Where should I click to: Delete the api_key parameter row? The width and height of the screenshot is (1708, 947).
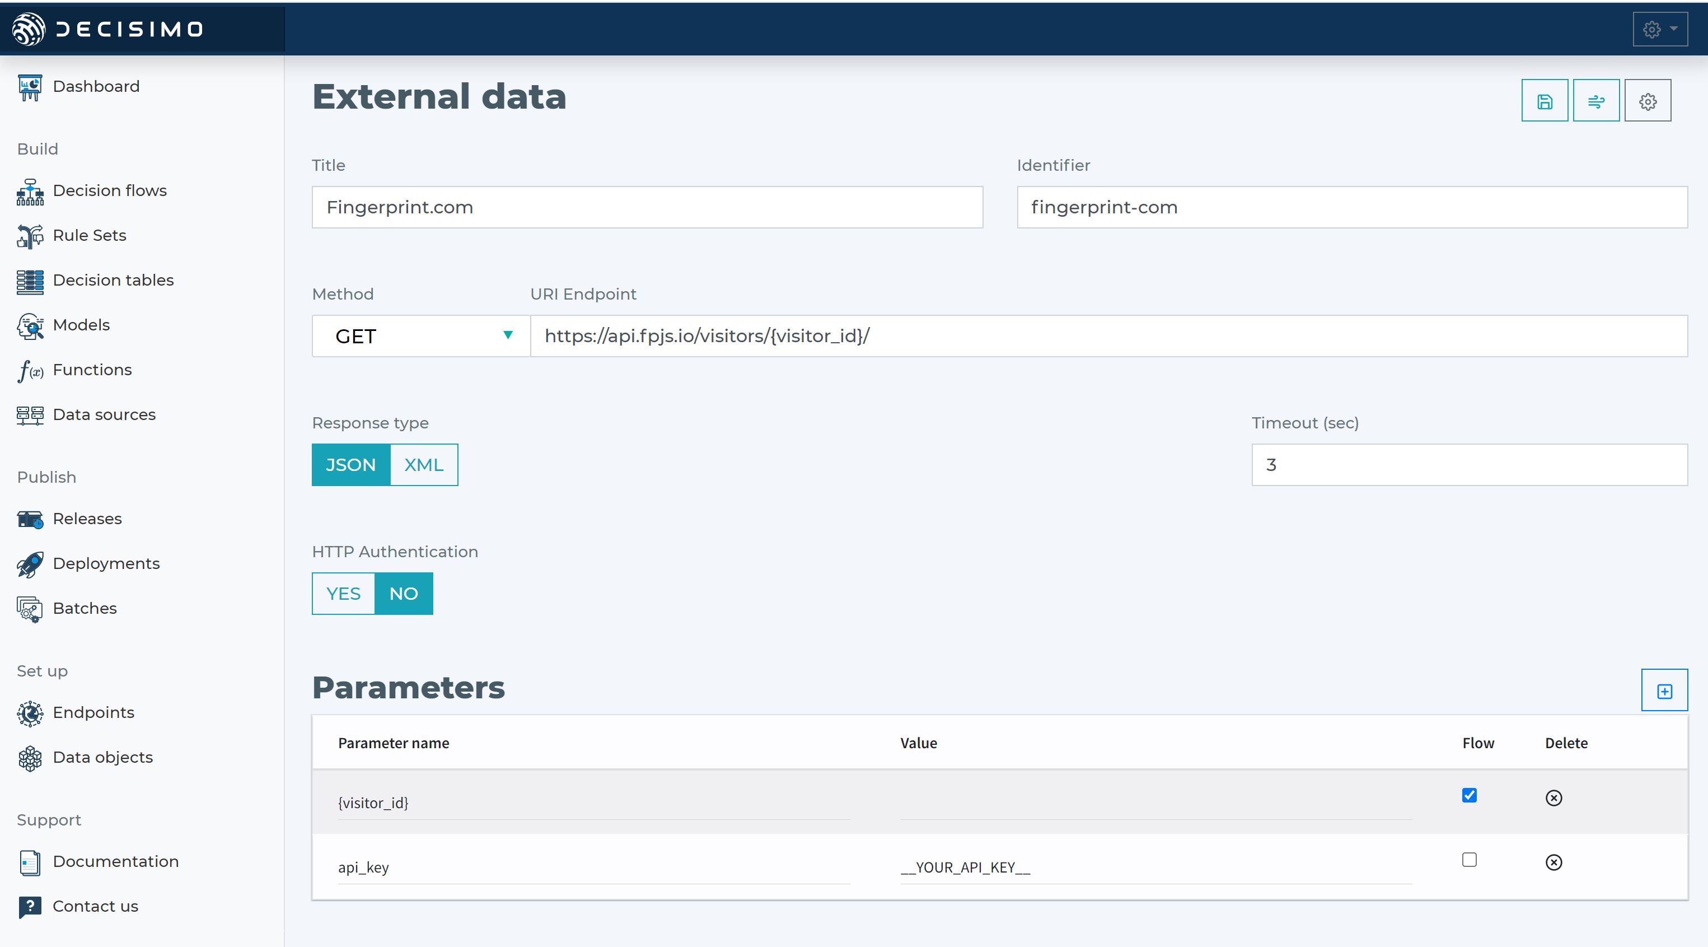pyautogui.click(x=1553, y=862)
